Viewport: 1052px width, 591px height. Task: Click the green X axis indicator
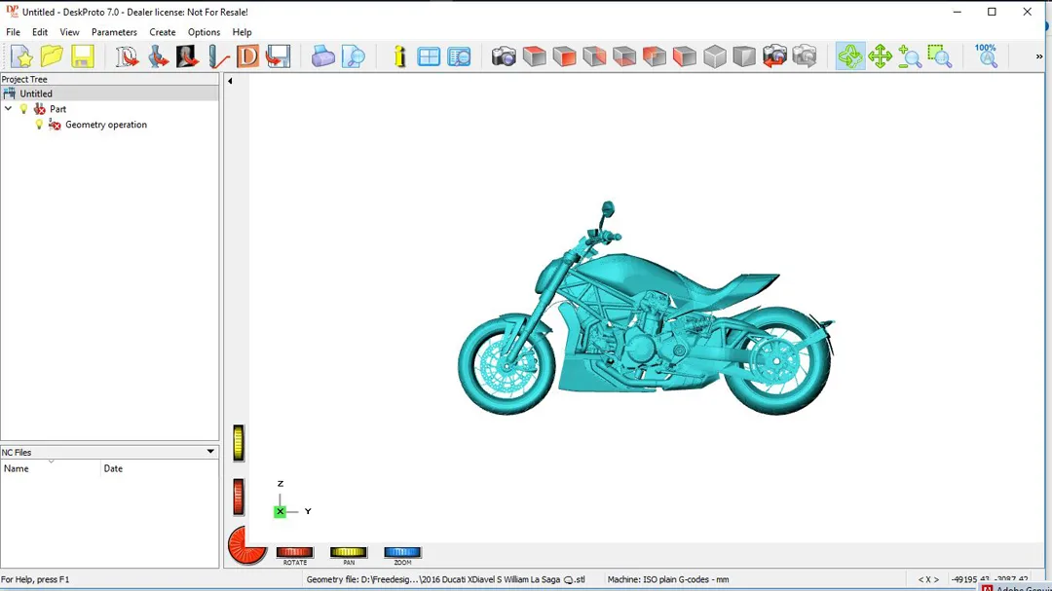[280, 511]
